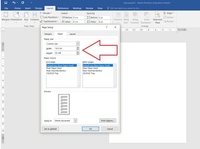
Task: Decrease paper Height with down spinner
Action: tap(78, 54)
